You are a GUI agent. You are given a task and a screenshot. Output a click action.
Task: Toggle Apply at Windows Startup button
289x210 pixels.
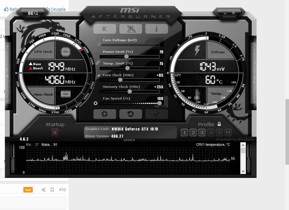pos(55,133)
